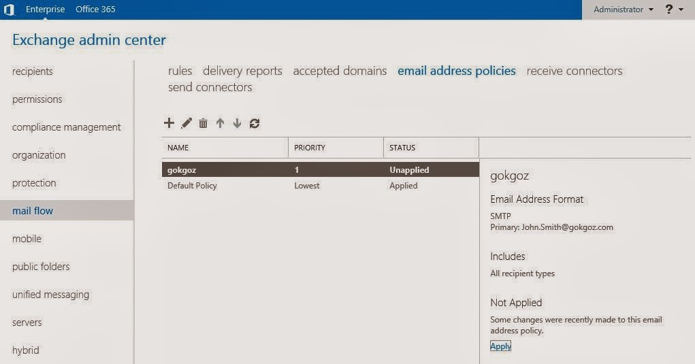The image size is (695, 364).
Task: Go to the send connectors tab
Action: (210, 87)
